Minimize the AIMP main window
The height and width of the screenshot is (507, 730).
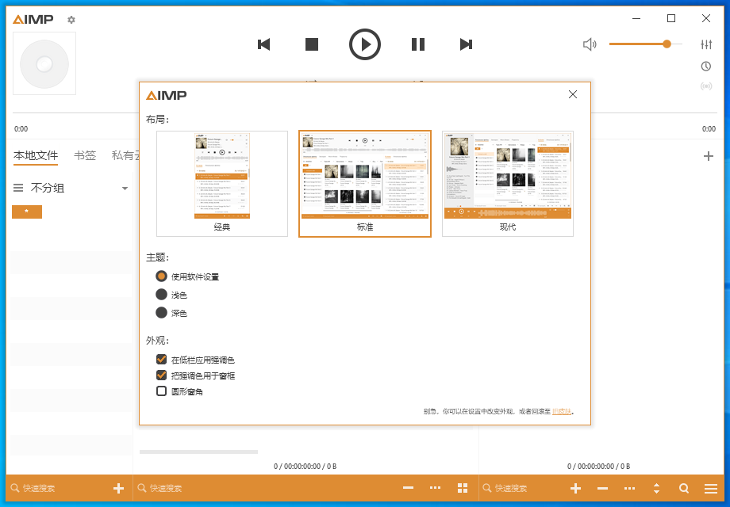636,18
